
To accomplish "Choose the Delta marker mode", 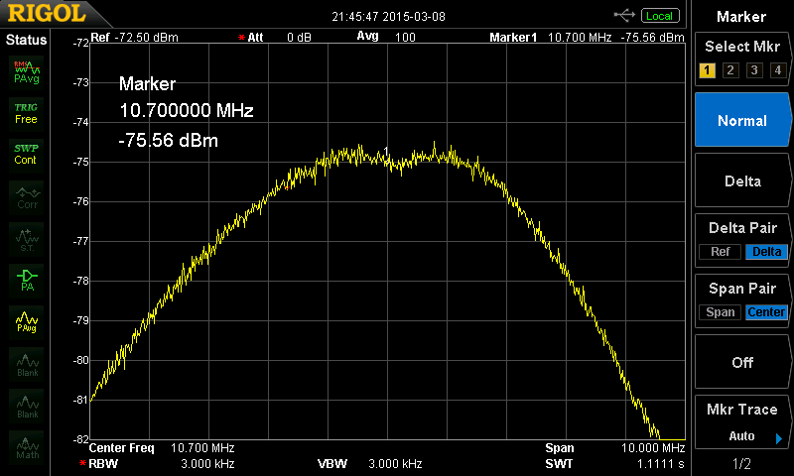I will 741,181.
